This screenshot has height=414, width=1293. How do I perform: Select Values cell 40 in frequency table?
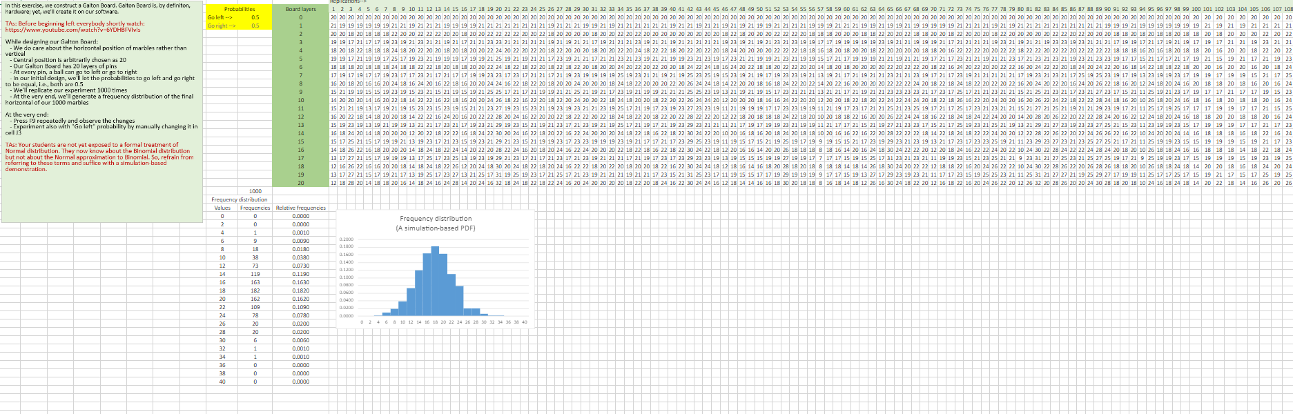coord(222,382)
